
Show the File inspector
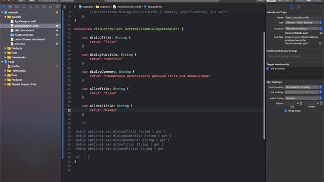[x=292, y=7]
